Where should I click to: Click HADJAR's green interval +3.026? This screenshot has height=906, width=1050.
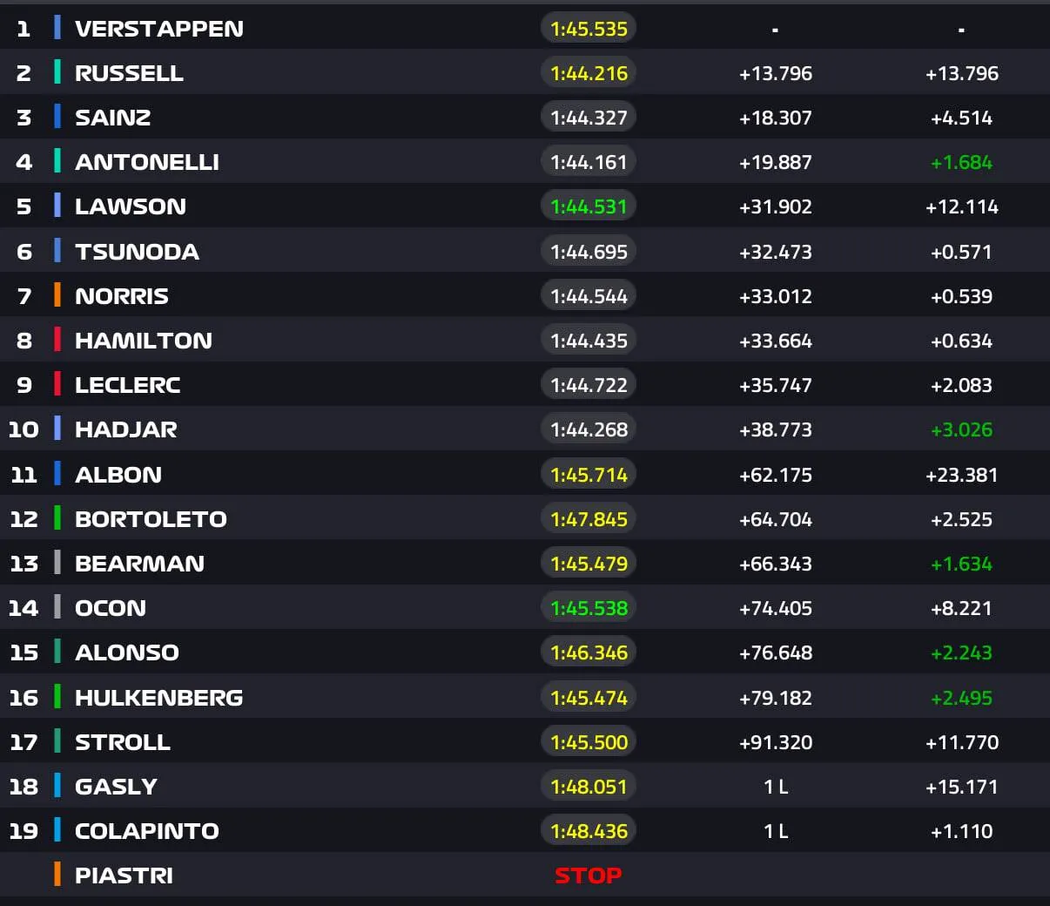[x=961, y=429]
